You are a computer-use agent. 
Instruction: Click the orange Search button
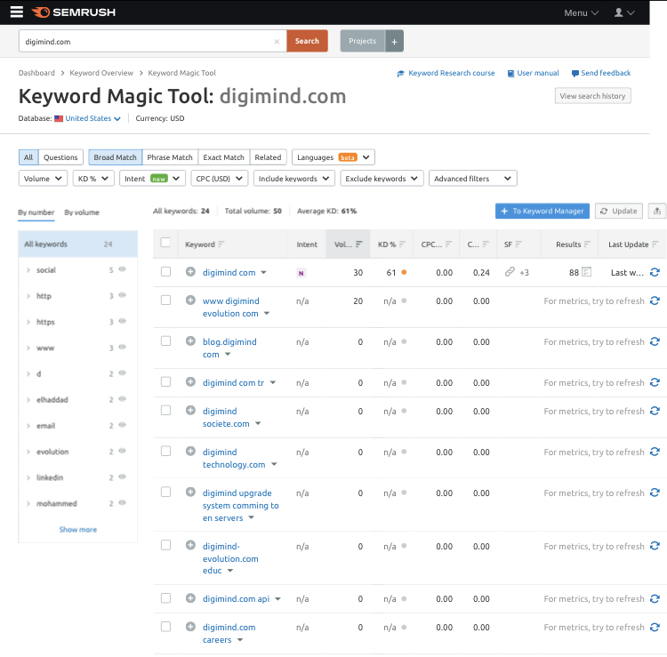click(x=307, y=41)
